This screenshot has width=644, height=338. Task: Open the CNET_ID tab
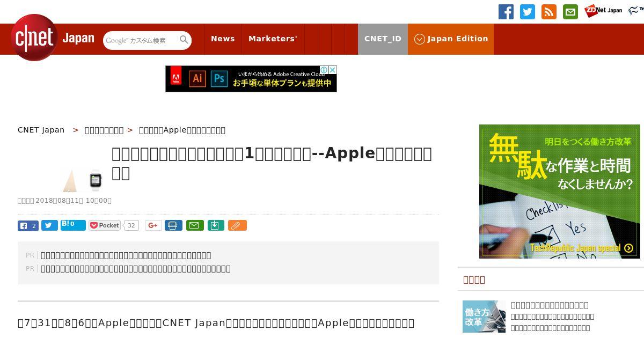(x=383, y=39)
